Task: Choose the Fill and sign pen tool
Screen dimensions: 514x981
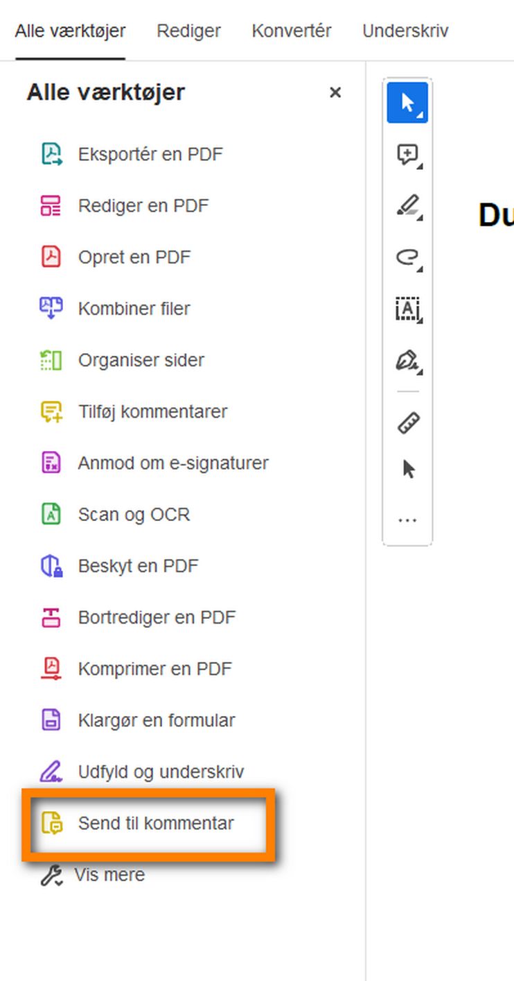Action: [x=406, y=361]
